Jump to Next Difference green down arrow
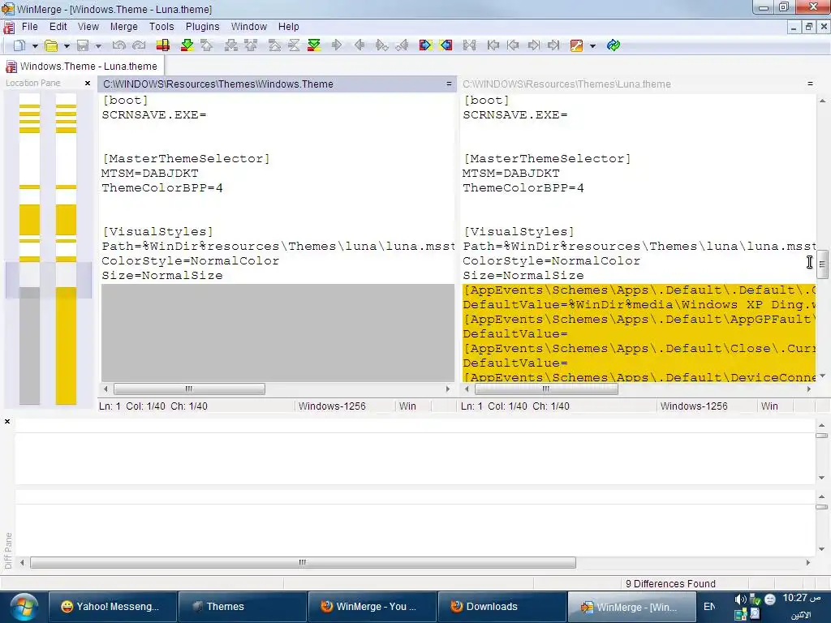Screen dimensions: 831x623 click(x=187, y=45)
